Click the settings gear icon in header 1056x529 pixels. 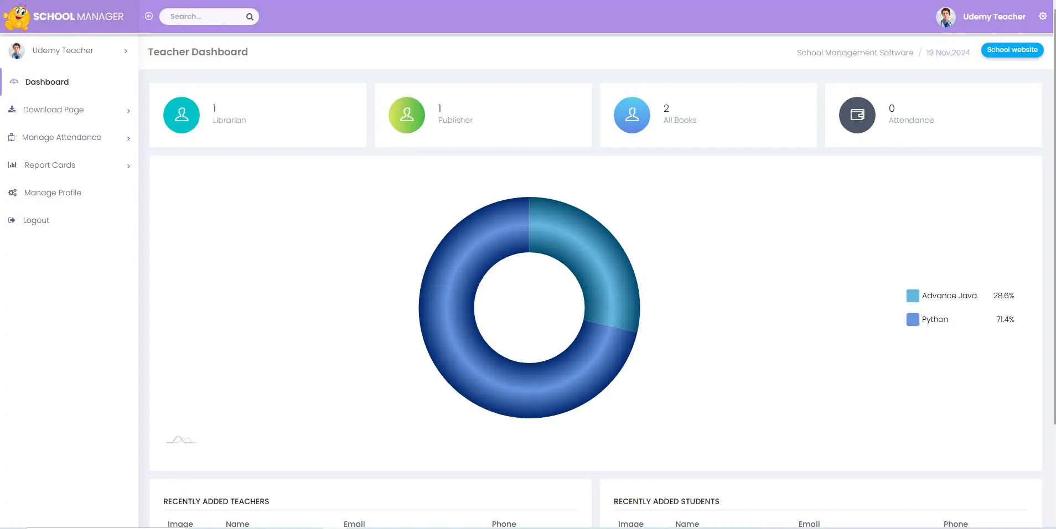click(1042, 16)
